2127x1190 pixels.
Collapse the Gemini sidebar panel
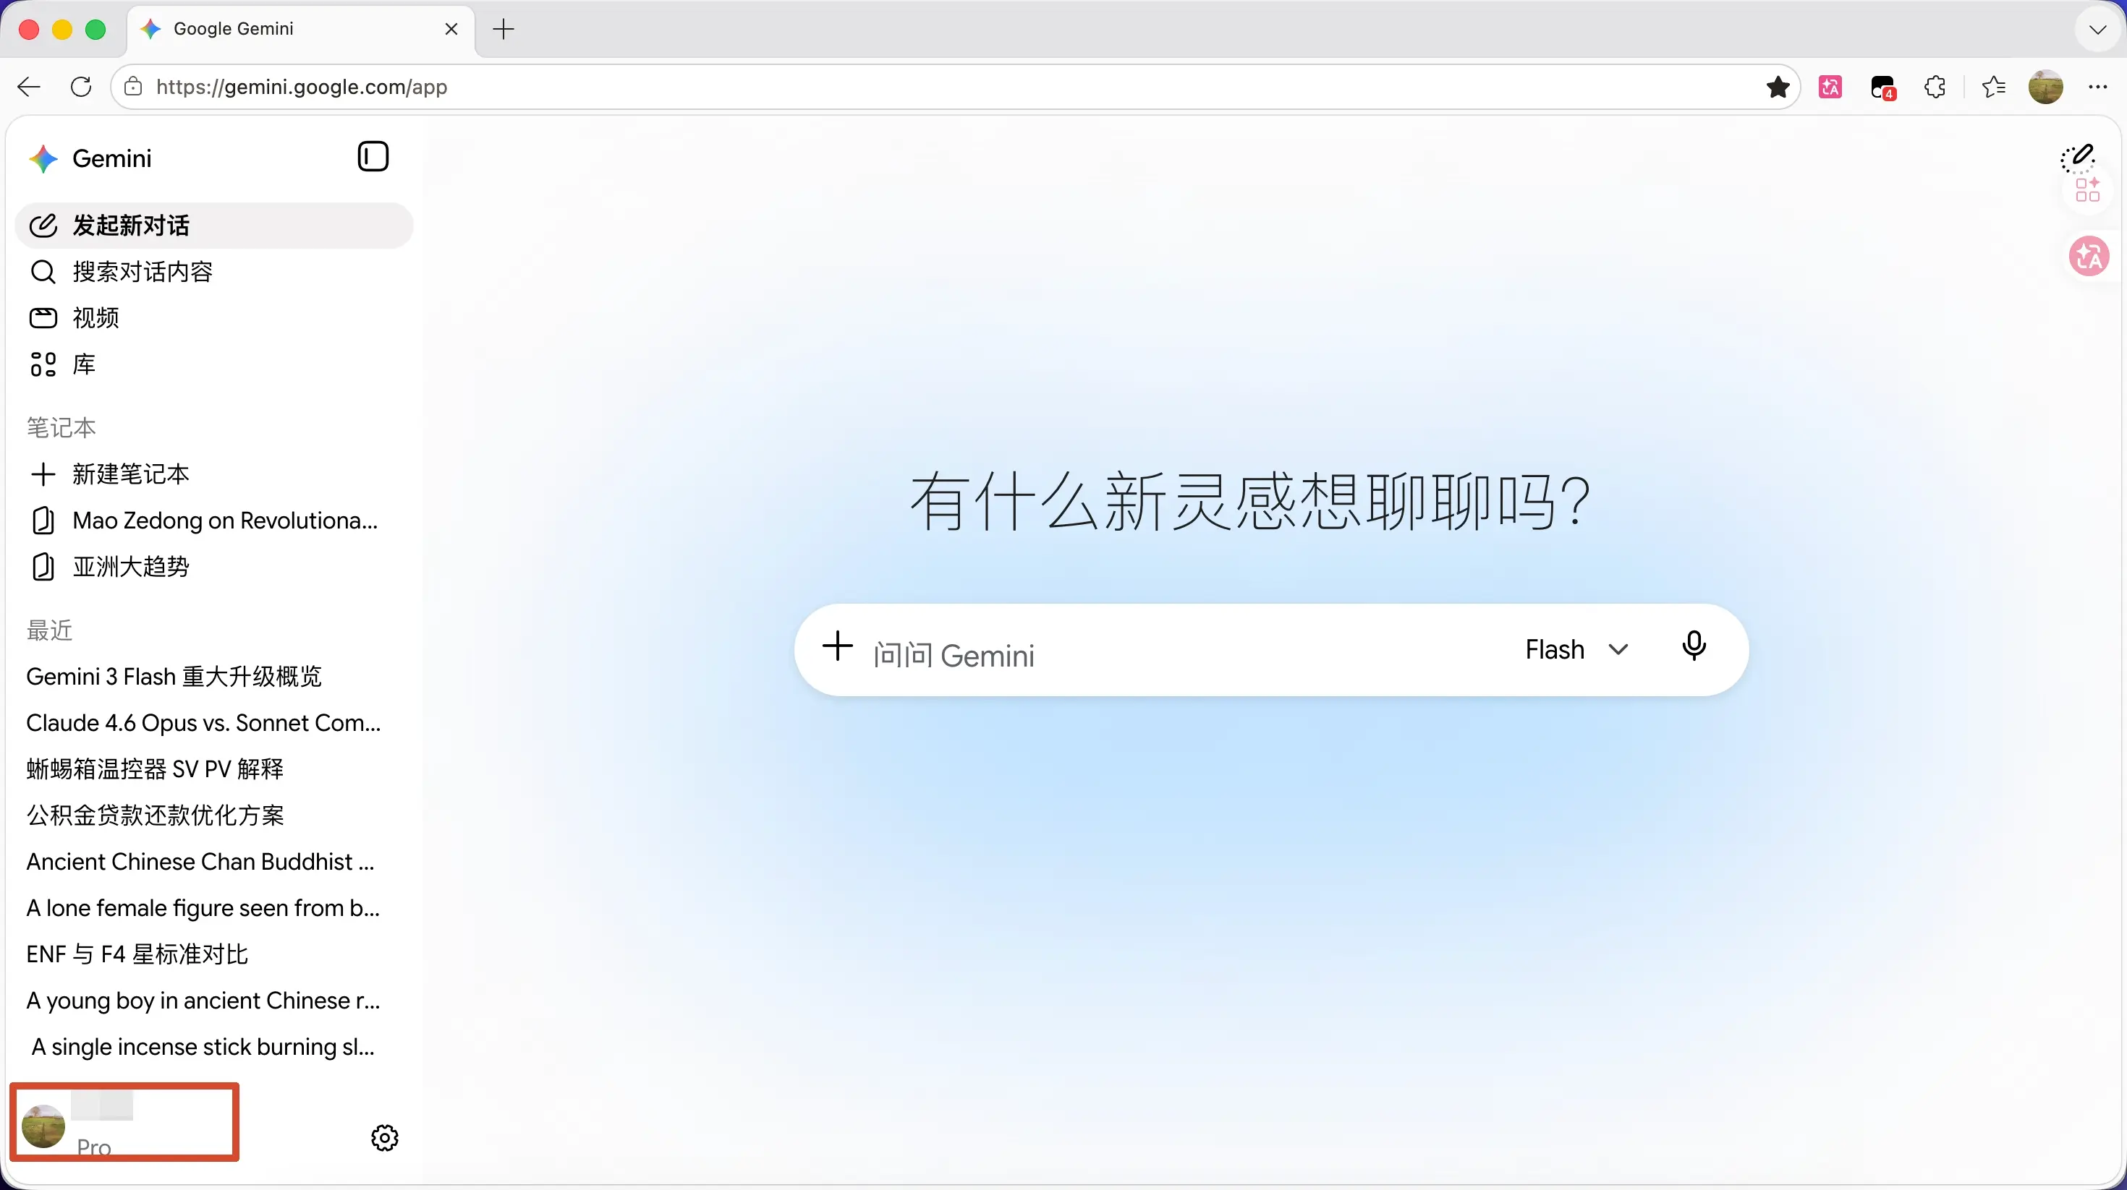(x=373, y=157)
